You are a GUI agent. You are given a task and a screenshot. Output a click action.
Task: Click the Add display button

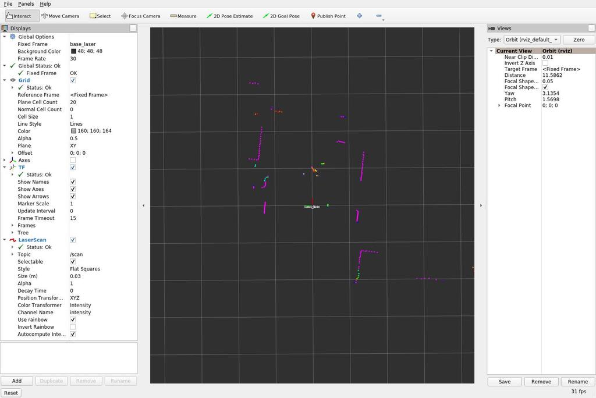click(17, 381)
